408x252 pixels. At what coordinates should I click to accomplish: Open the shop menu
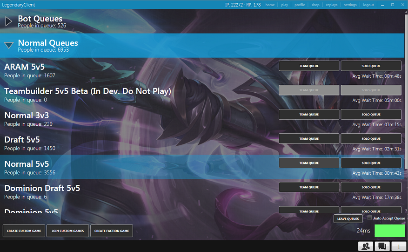pyautogui.click(x=315, y=5)
